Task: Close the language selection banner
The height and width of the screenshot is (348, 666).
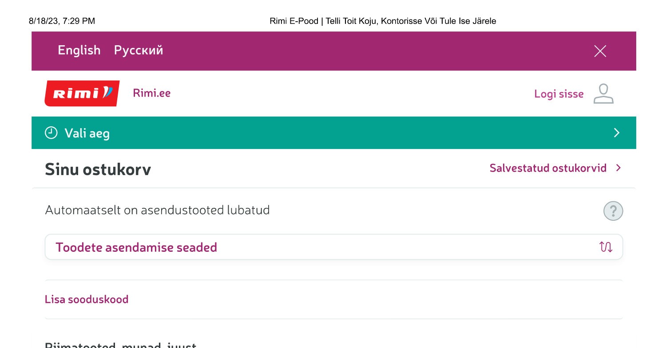Action: pos(600,51)
